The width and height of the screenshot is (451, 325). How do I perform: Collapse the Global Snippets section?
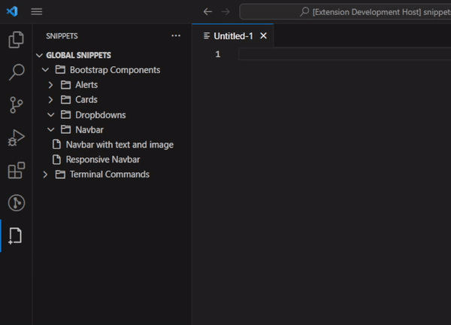tap(39, 55)
